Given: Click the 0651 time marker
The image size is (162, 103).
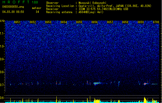Looking at the screenshot, I should click(17, 22).
